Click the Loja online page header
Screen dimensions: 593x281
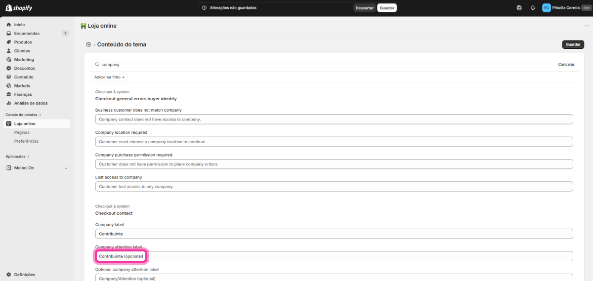[x=102, y=26]
